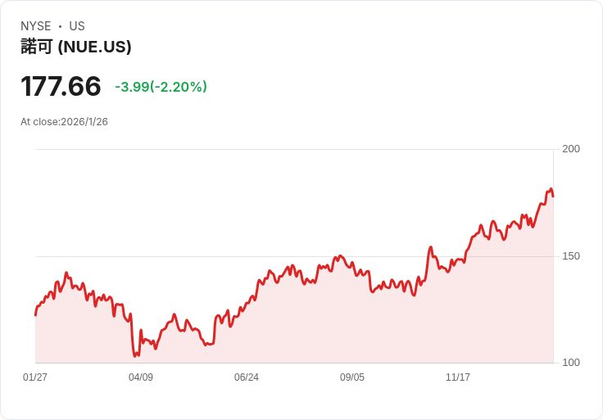Select the 06/24 date on the x-axis

pyautogui.click(x=247, y=377)
